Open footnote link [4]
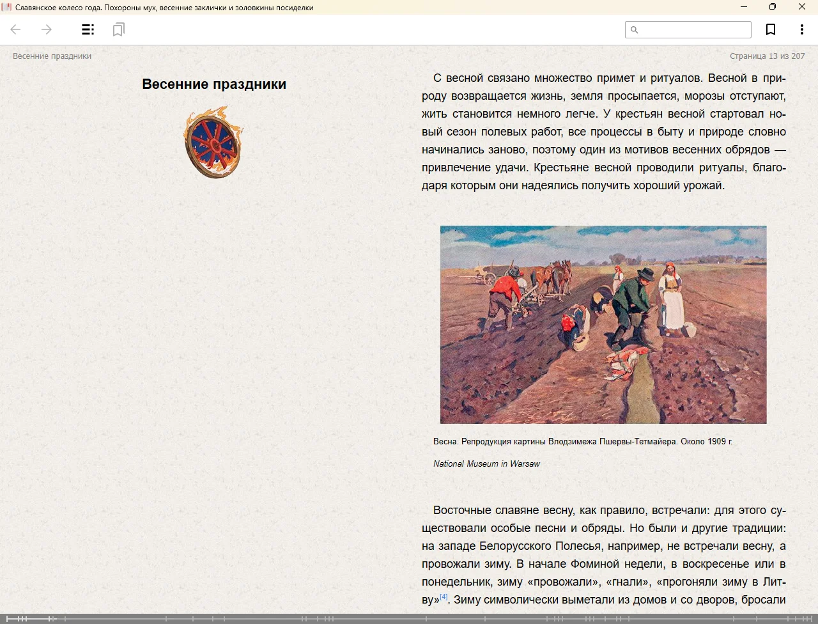Viewport: 818px width, 624px height. point(444,597)
